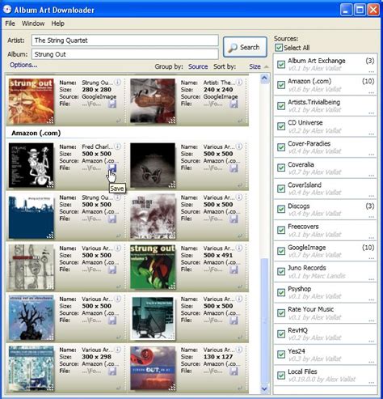Toggle the Yes24 source checkbox
Screen dimensions: 383x399
click(x=281, y=354)
